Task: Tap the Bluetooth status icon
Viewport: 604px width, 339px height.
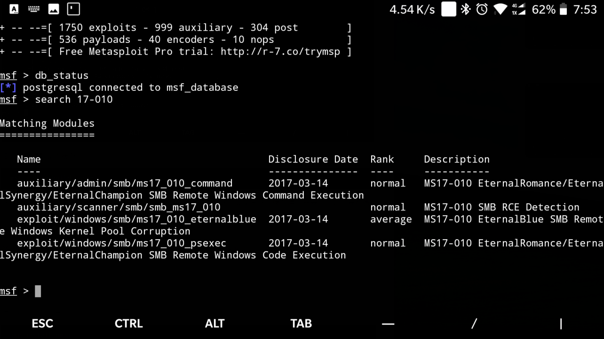Action: coord(465,9)
